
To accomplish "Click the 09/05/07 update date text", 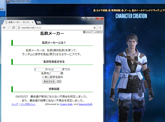I will (x=22, y=97).
